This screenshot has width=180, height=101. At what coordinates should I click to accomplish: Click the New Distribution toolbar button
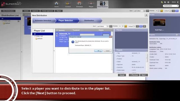pos(8,11)
